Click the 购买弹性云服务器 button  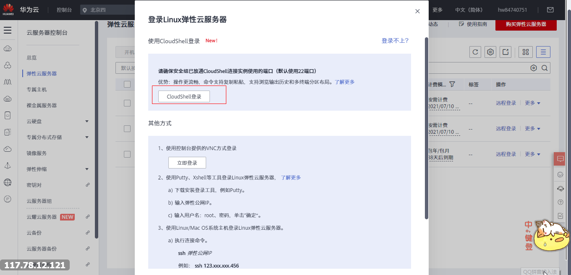point(526,24)
